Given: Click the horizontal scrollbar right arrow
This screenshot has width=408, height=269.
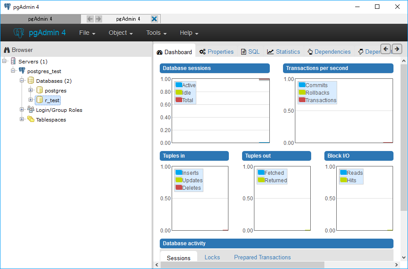Looking at the screenshot, I should pyautogui.click(x=397, y=265).
